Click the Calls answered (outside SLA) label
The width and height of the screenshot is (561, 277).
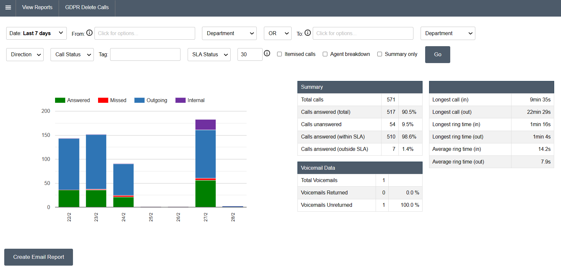(334, 149)
